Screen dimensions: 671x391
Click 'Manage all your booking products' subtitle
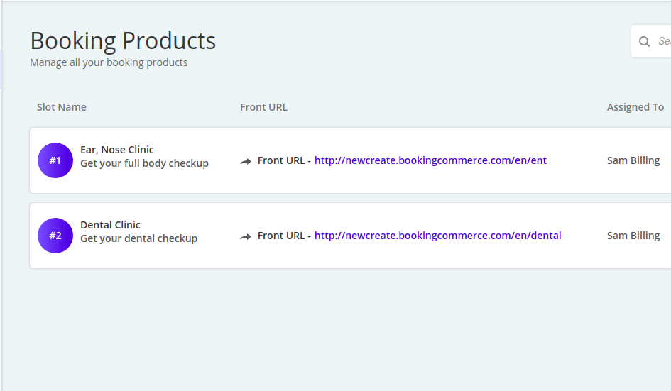tap(109, 62)
